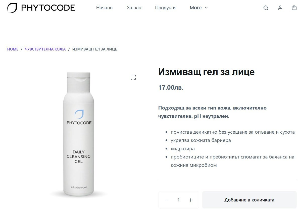Navigate to Продукти menu item
This screenshot has width=303, height=211.
[x=165, y=8]
